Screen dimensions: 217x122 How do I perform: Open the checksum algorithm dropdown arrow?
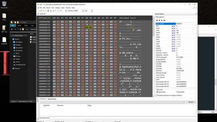(184, 102)
